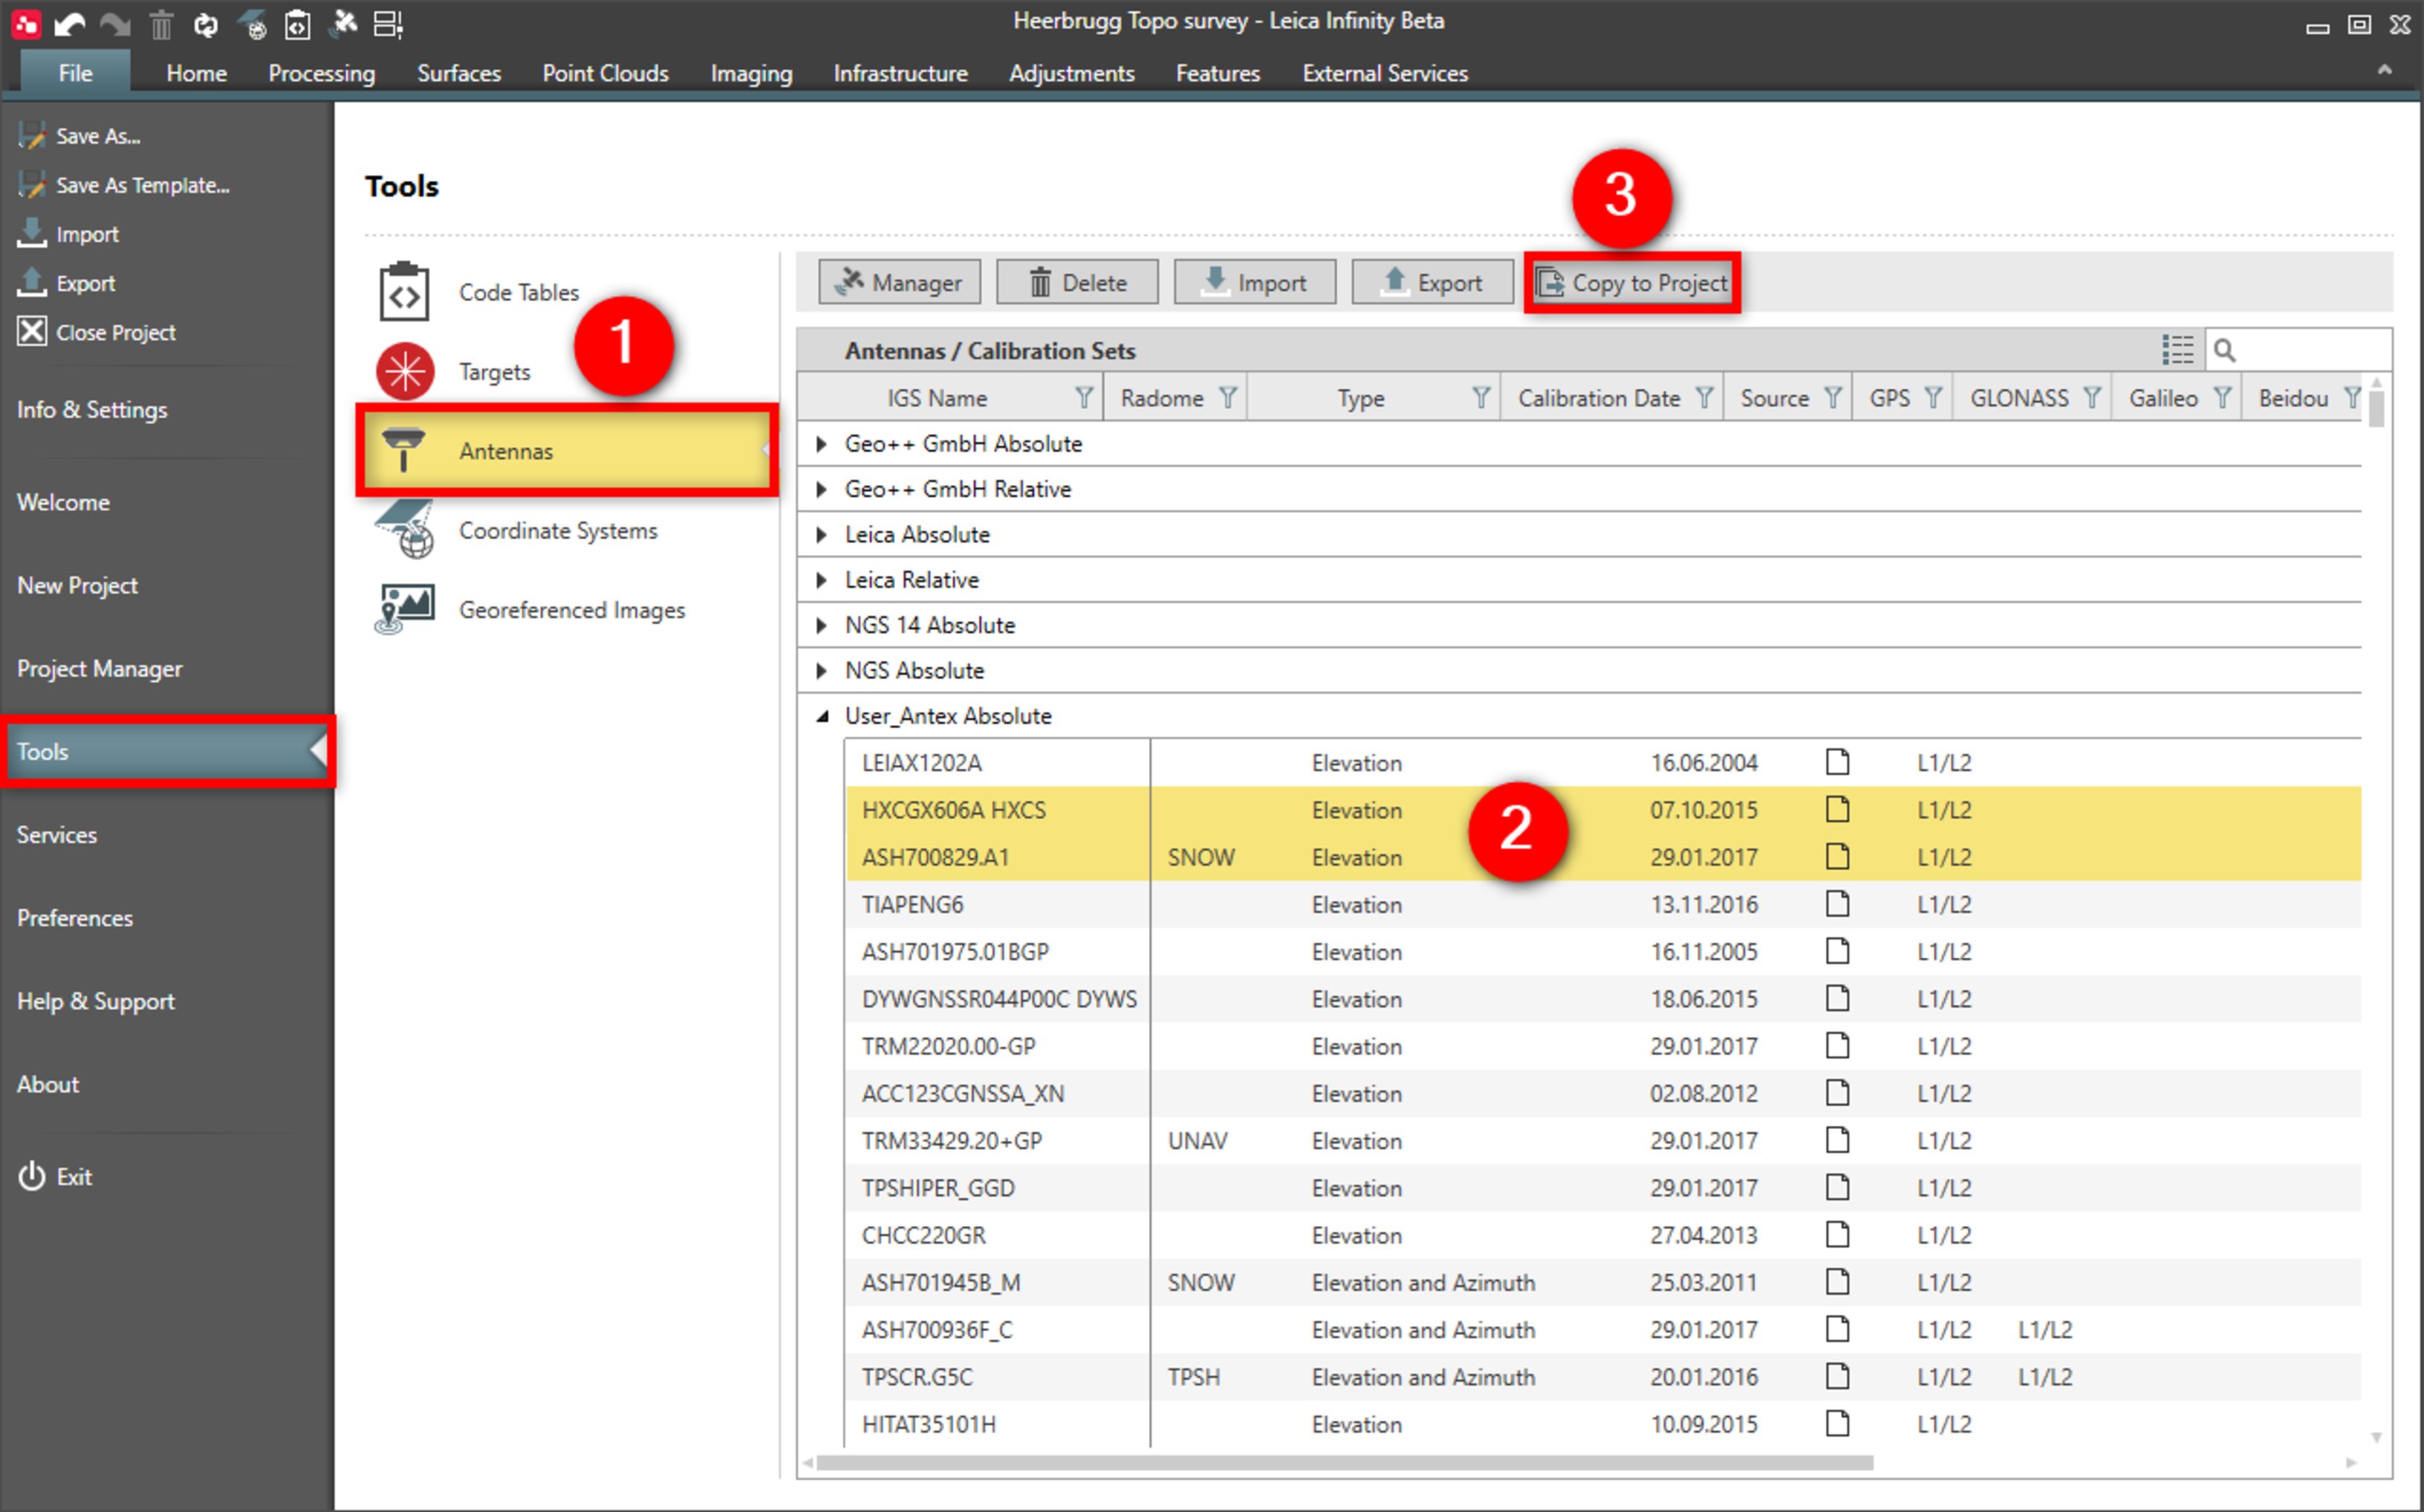Select the Code Tables icon in Tools

tap(404, 292)
